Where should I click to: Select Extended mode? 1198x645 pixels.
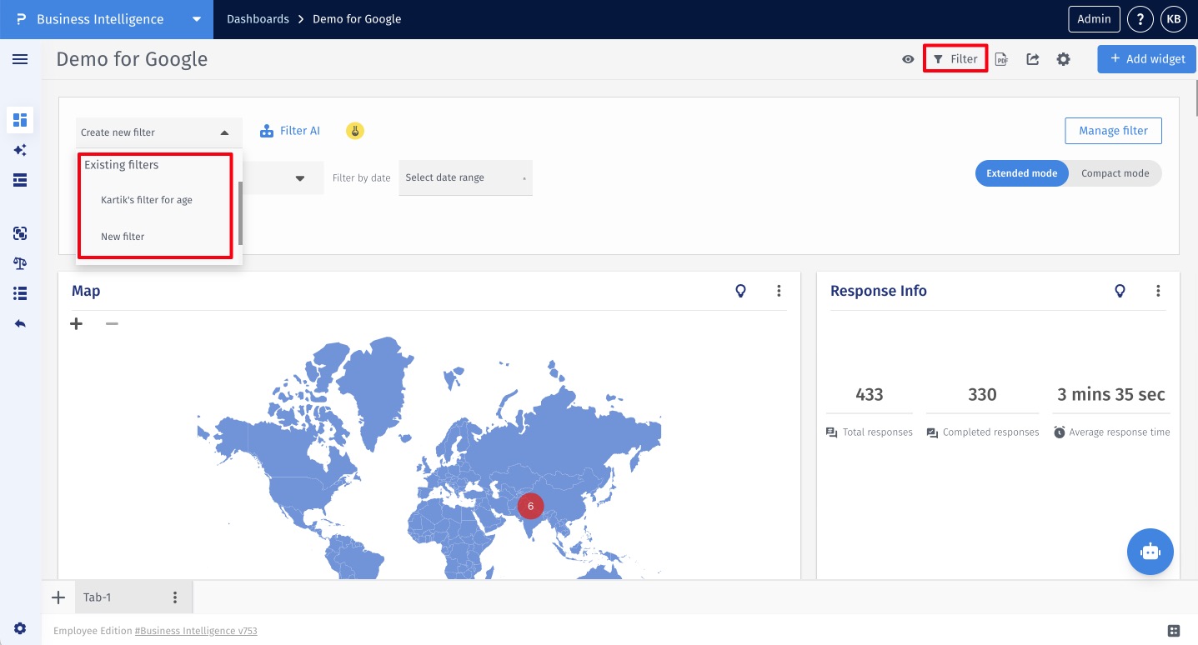1021,173
